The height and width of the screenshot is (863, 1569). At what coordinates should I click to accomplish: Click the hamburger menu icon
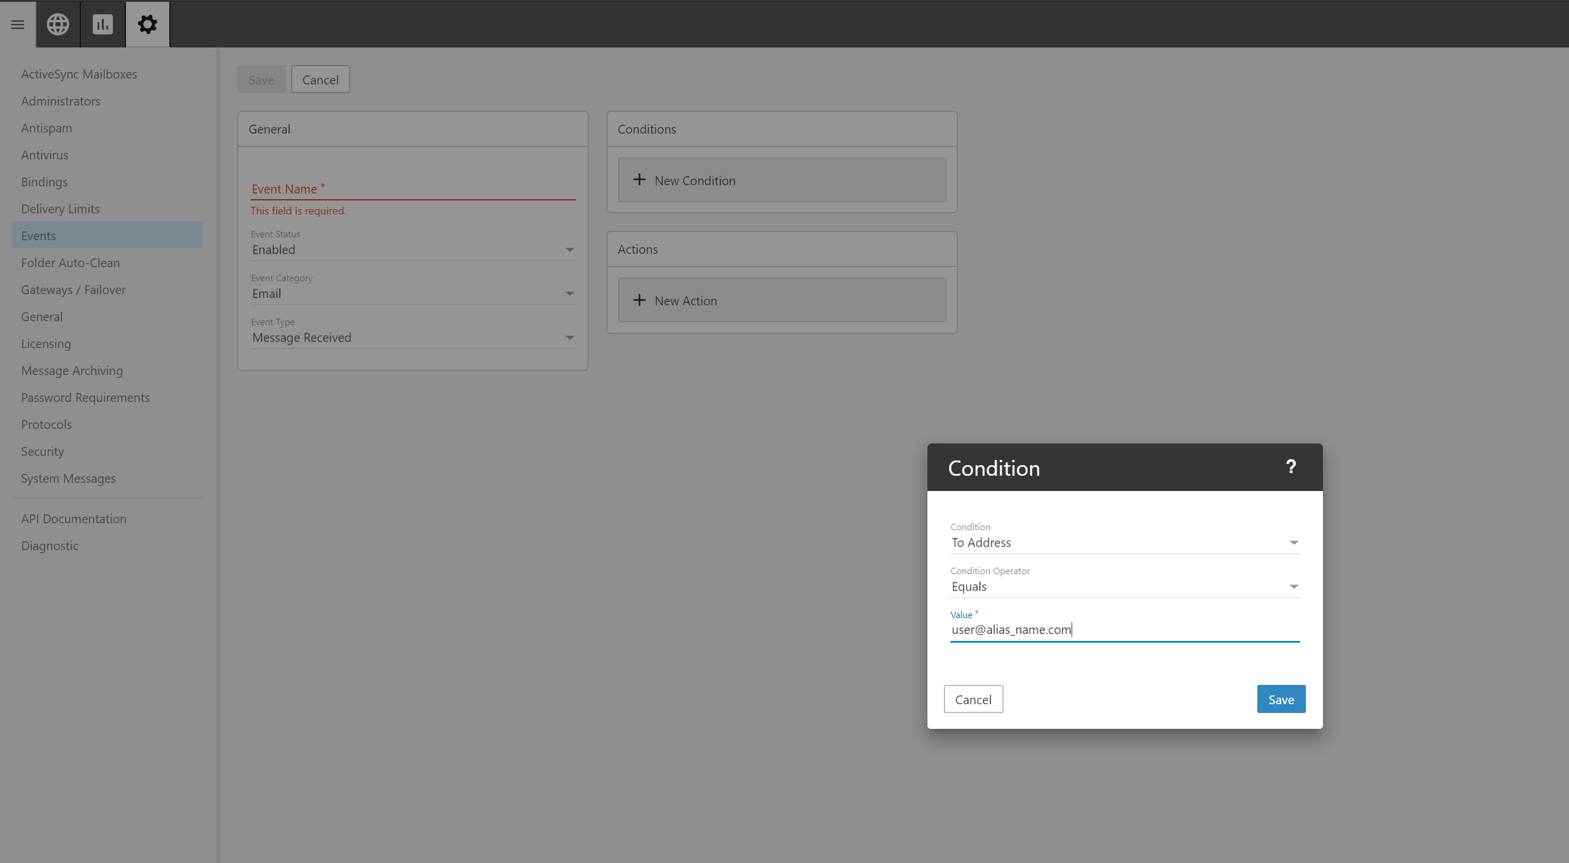click(x=18, y=25)
